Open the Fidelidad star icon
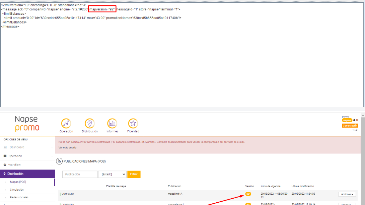Image resolution: width=365 pixels, height=205 pixels. coord(133,124)
